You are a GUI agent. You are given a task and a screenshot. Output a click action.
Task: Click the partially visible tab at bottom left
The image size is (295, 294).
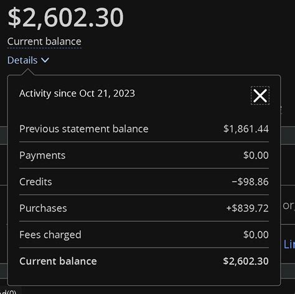[11, 291]
